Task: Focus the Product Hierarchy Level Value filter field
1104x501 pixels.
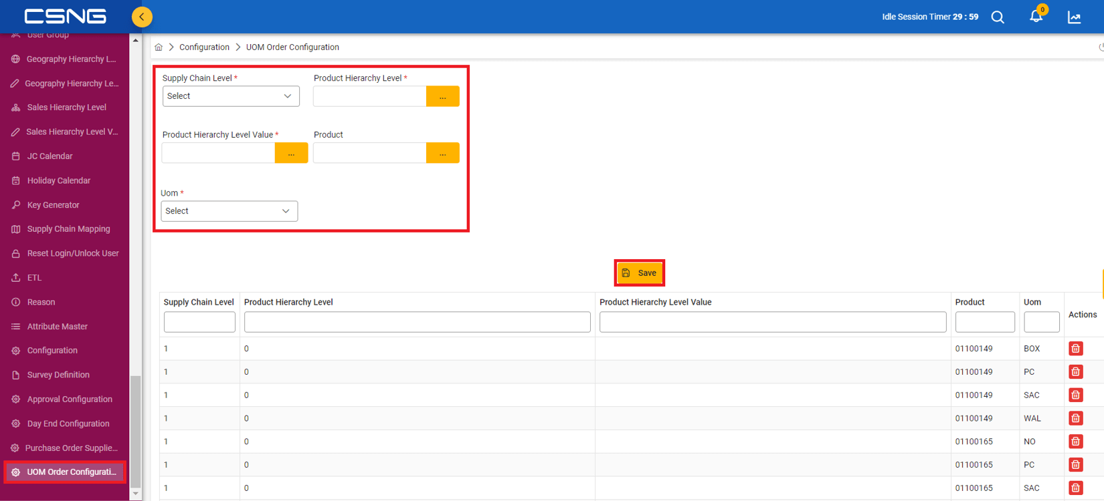Action: pos(773,322)
